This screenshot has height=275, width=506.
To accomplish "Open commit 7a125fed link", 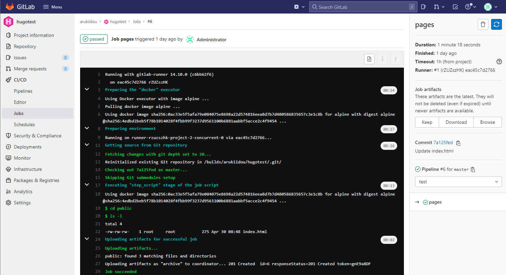I will (443, 142).
